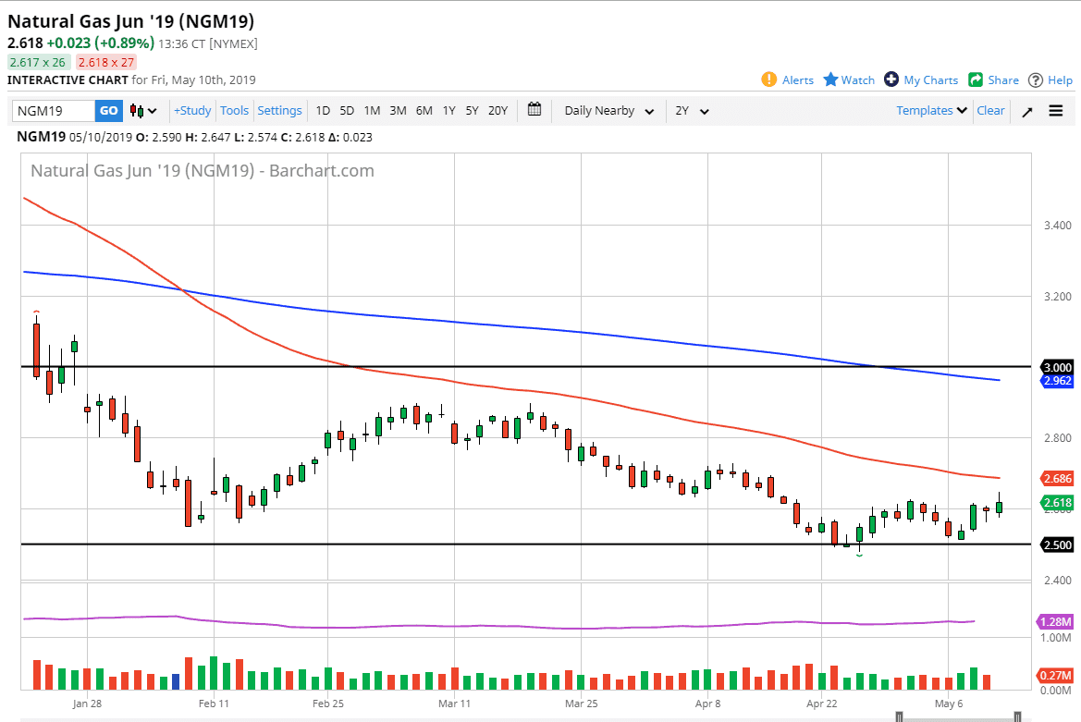Select the 6M time range
This screenshot has width=1081, height=722.
424,111
